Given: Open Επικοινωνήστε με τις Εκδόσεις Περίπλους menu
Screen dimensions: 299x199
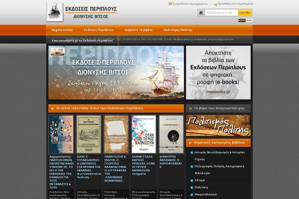Looking at the screenshot, I should pyautogui.click(x=82, y=41).
